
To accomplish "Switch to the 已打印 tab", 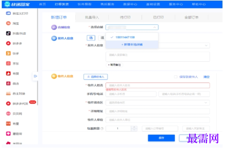I will point(158,17).
